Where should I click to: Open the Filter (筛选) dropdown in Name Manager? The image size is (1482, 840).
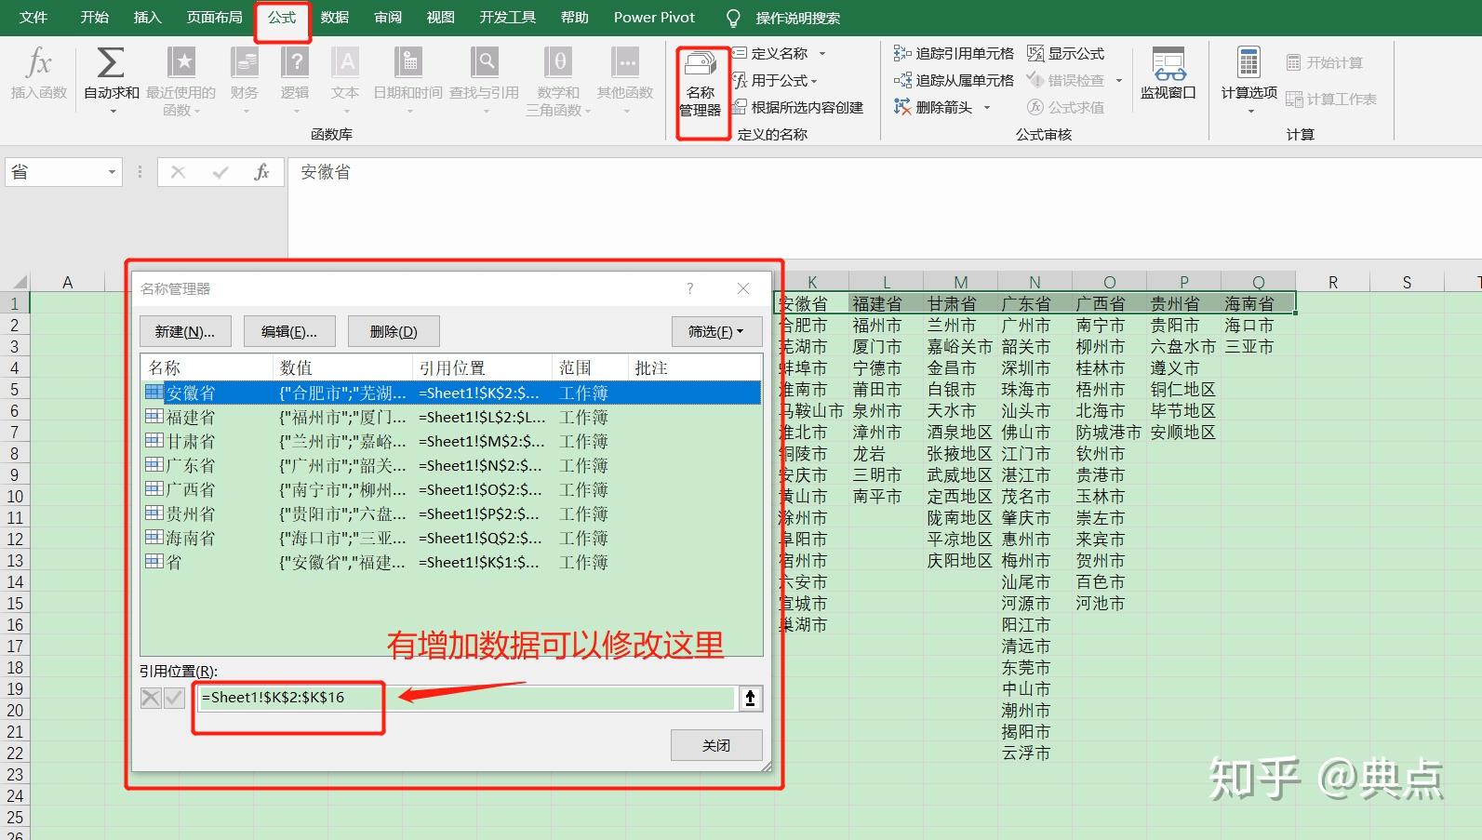pyautogui.click(x=716, y=331)
